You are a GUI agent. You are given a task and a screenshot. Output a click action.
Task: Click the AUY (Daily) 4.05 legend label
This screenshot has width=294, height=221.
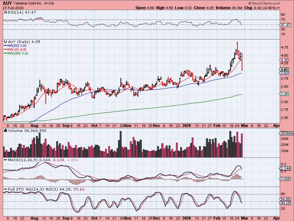coord(24,42)
